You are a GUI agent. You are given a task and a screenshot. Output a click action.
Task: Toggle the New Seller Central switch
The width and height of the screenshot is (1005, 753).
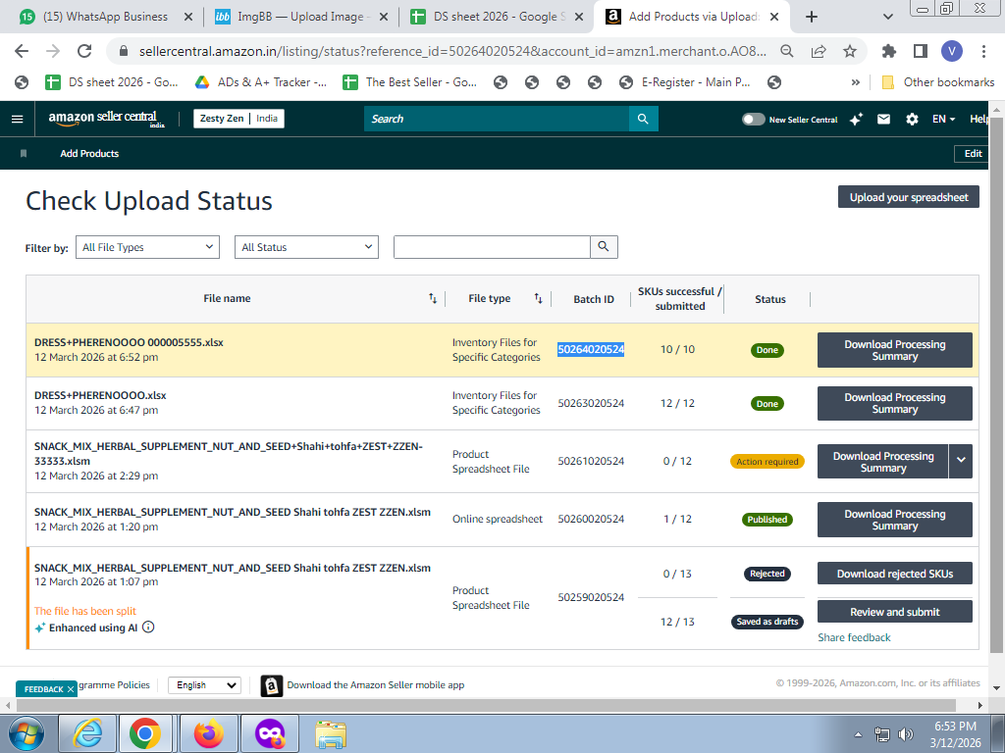[x=753, y=119]
